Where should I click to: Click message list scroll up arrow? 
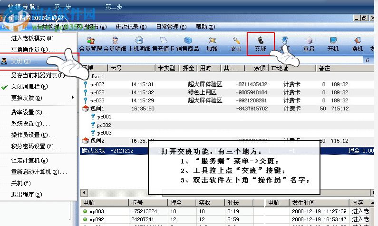(372, 203)
